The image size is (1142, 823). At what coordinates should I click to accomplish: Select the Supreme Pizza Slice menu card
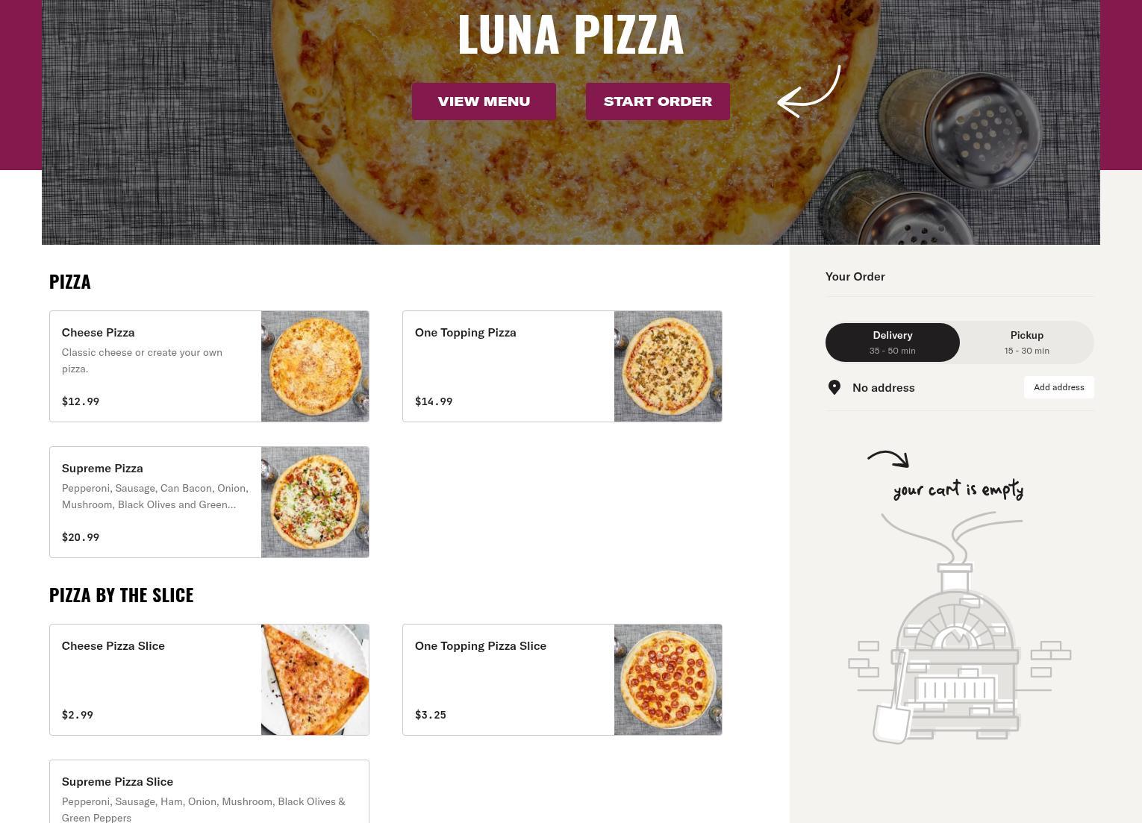tap(209, 792)
